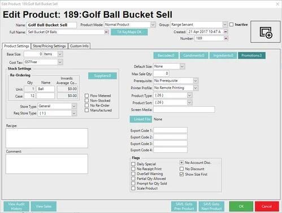Click the red Cancel button
This screenshot has width=282, height=213.
(267, 206)
